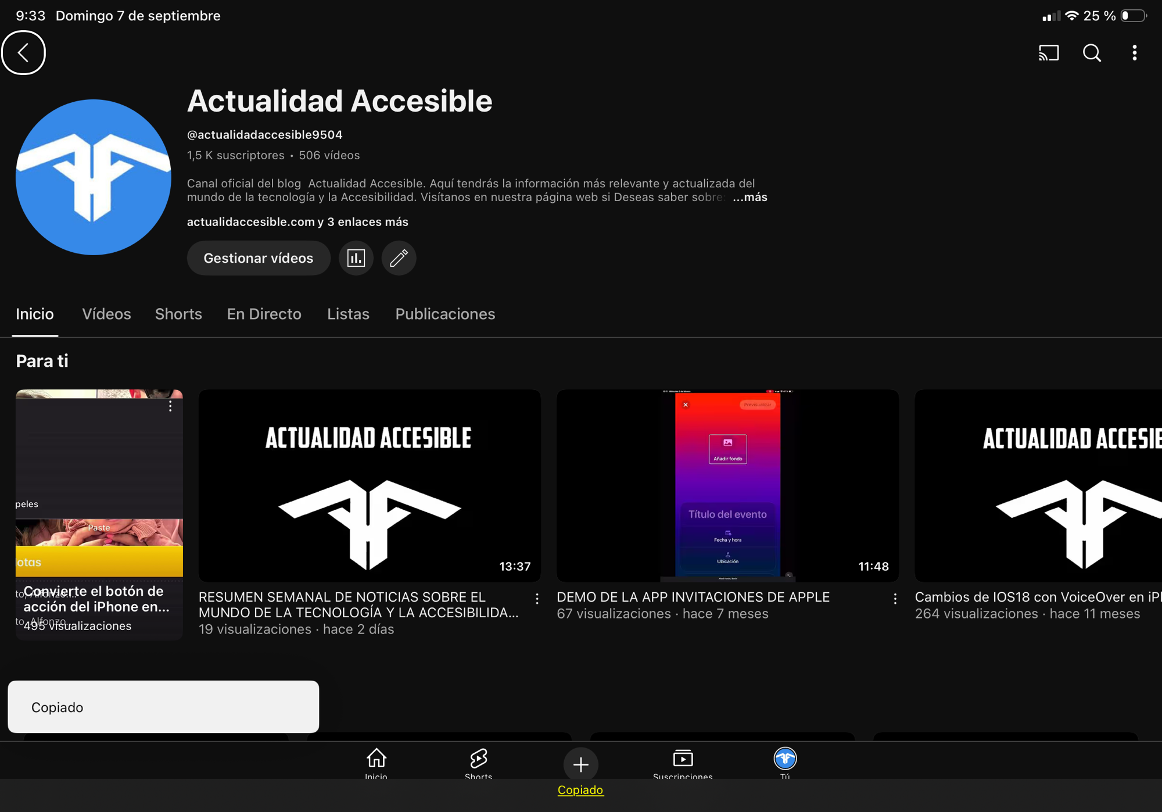
Task: Open actualidaccesible.com y 3 enlaces más link
Action: pyautogui.click(x=297, y=222)
